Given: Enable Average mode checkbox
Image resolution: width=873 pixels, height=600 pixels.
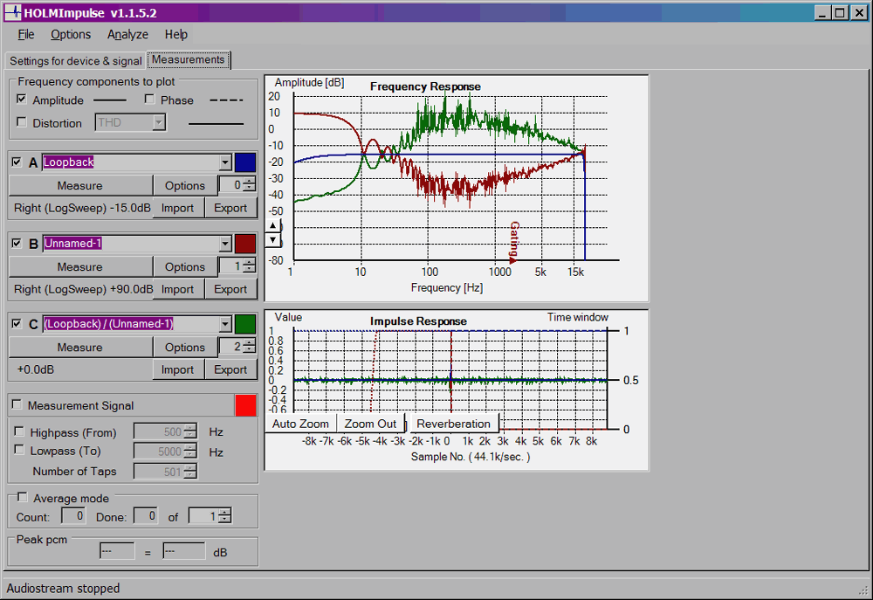Looking at the screenshot, I should pos(23,497).
